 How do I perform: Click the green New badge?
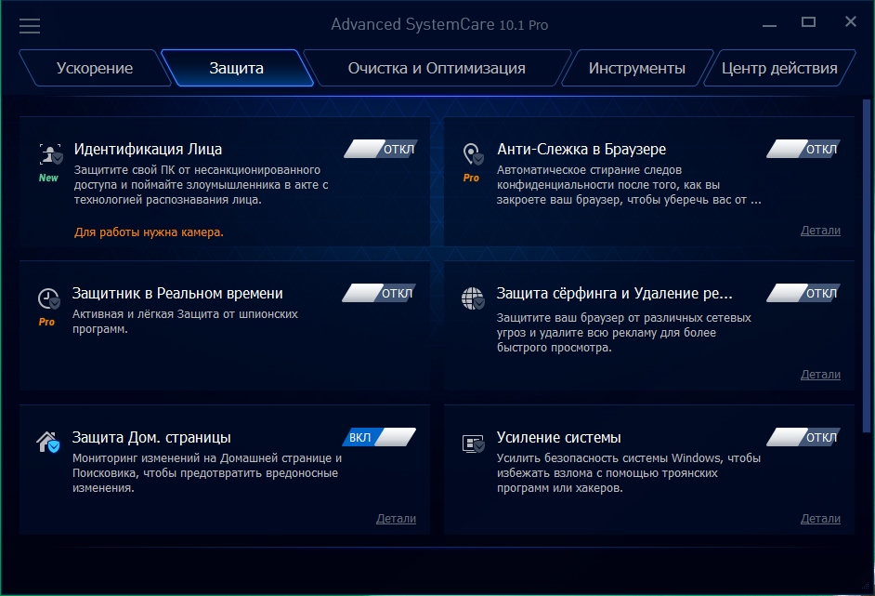click(x=48, y=178)
